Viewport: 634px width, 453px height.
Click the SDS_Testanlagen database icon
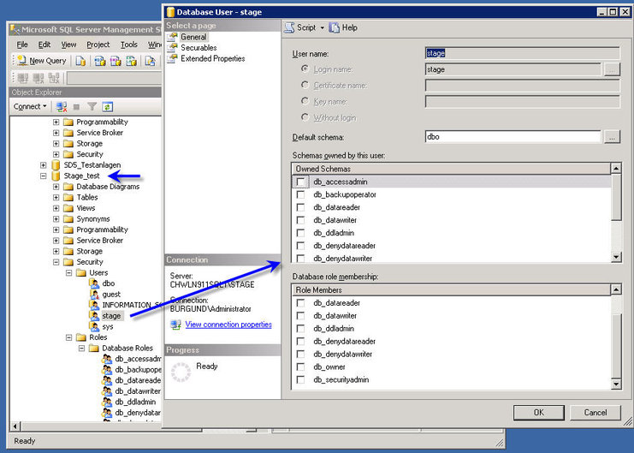56,165
